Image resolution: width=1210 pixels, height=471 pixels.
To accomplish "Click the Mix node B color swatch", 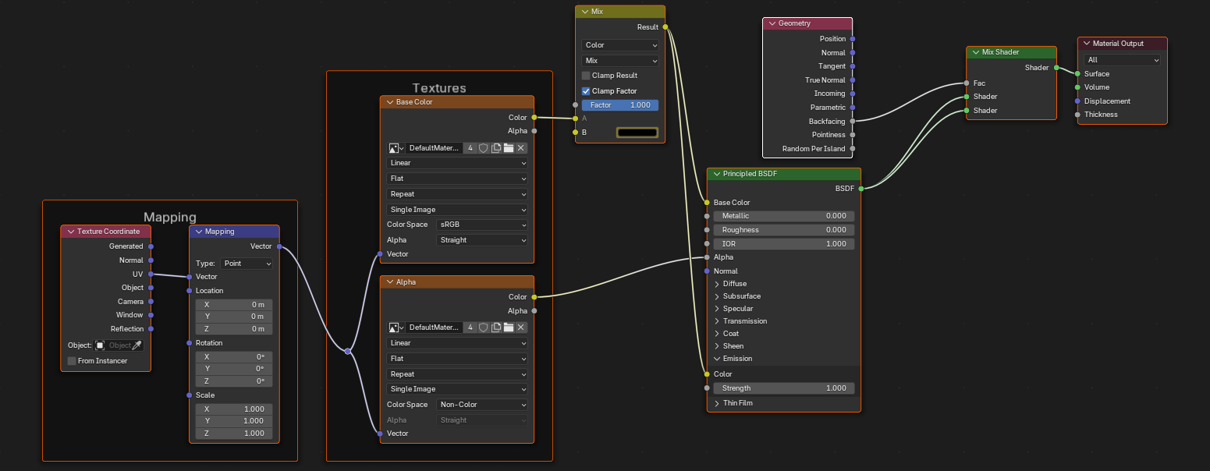I will pos(637,133).
